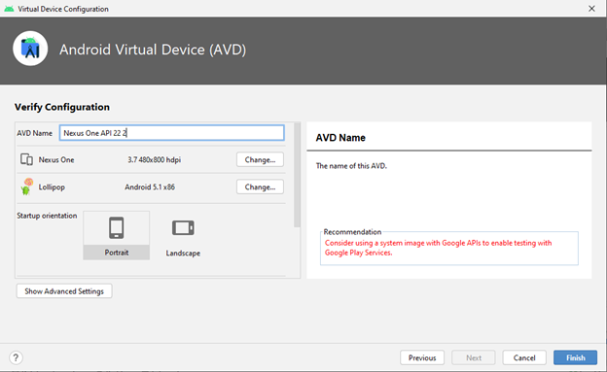Go to Previous wizard step

422,357
